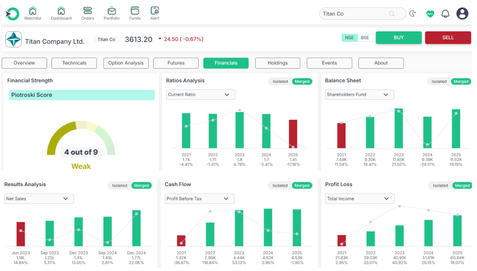477x271 pixels.
Task: Toggle dark mode moon icon
Action: coord(413,14)
